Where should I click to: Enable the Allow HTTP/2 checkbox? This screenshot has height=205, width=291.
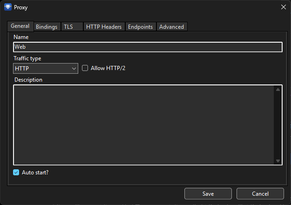coord(85,68)
